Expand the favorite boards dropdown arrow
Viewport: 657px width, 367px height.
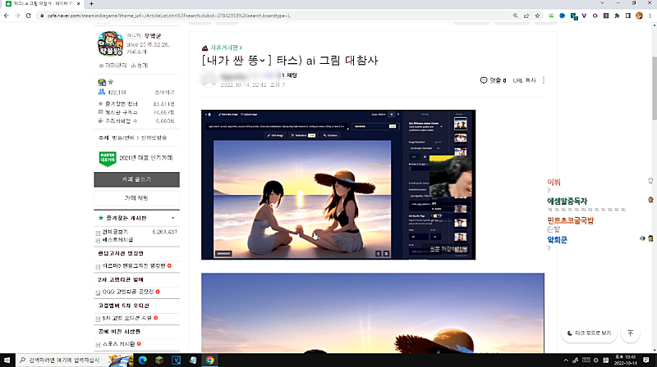(x=173, y=218)
